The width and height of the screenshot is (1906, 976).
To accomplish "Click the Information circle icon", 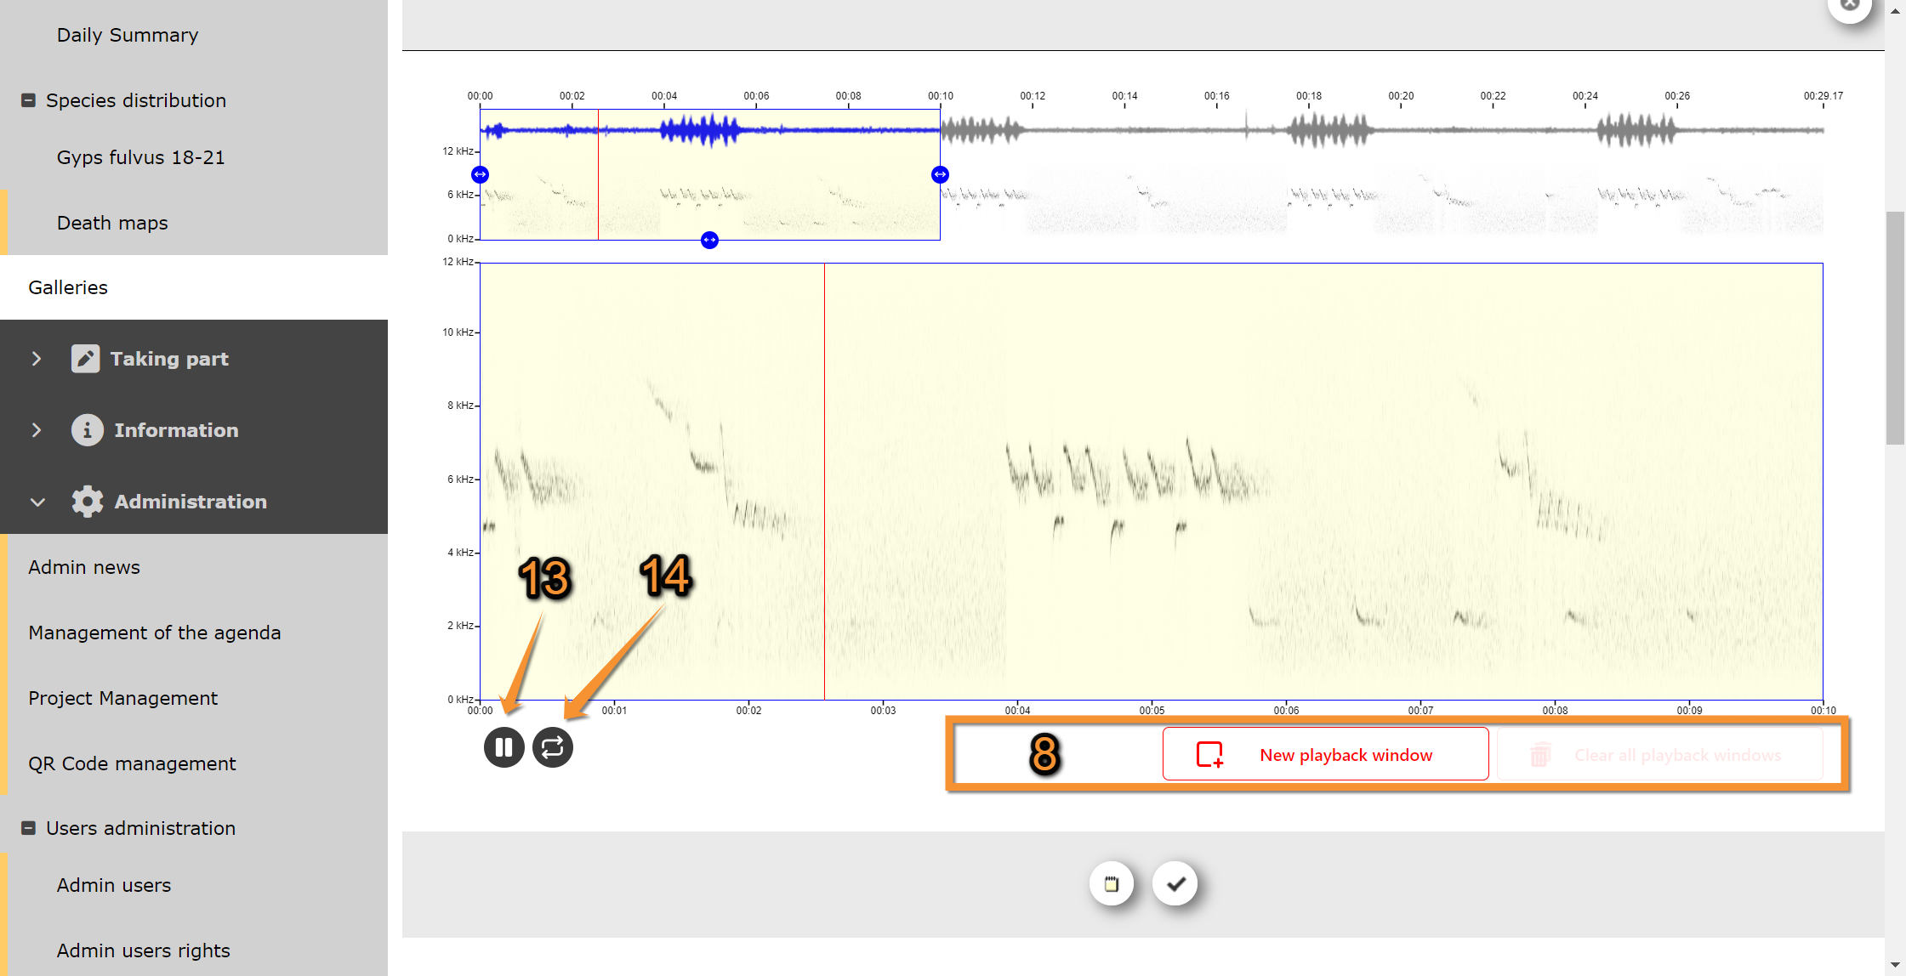I will [x=87, y=430].
